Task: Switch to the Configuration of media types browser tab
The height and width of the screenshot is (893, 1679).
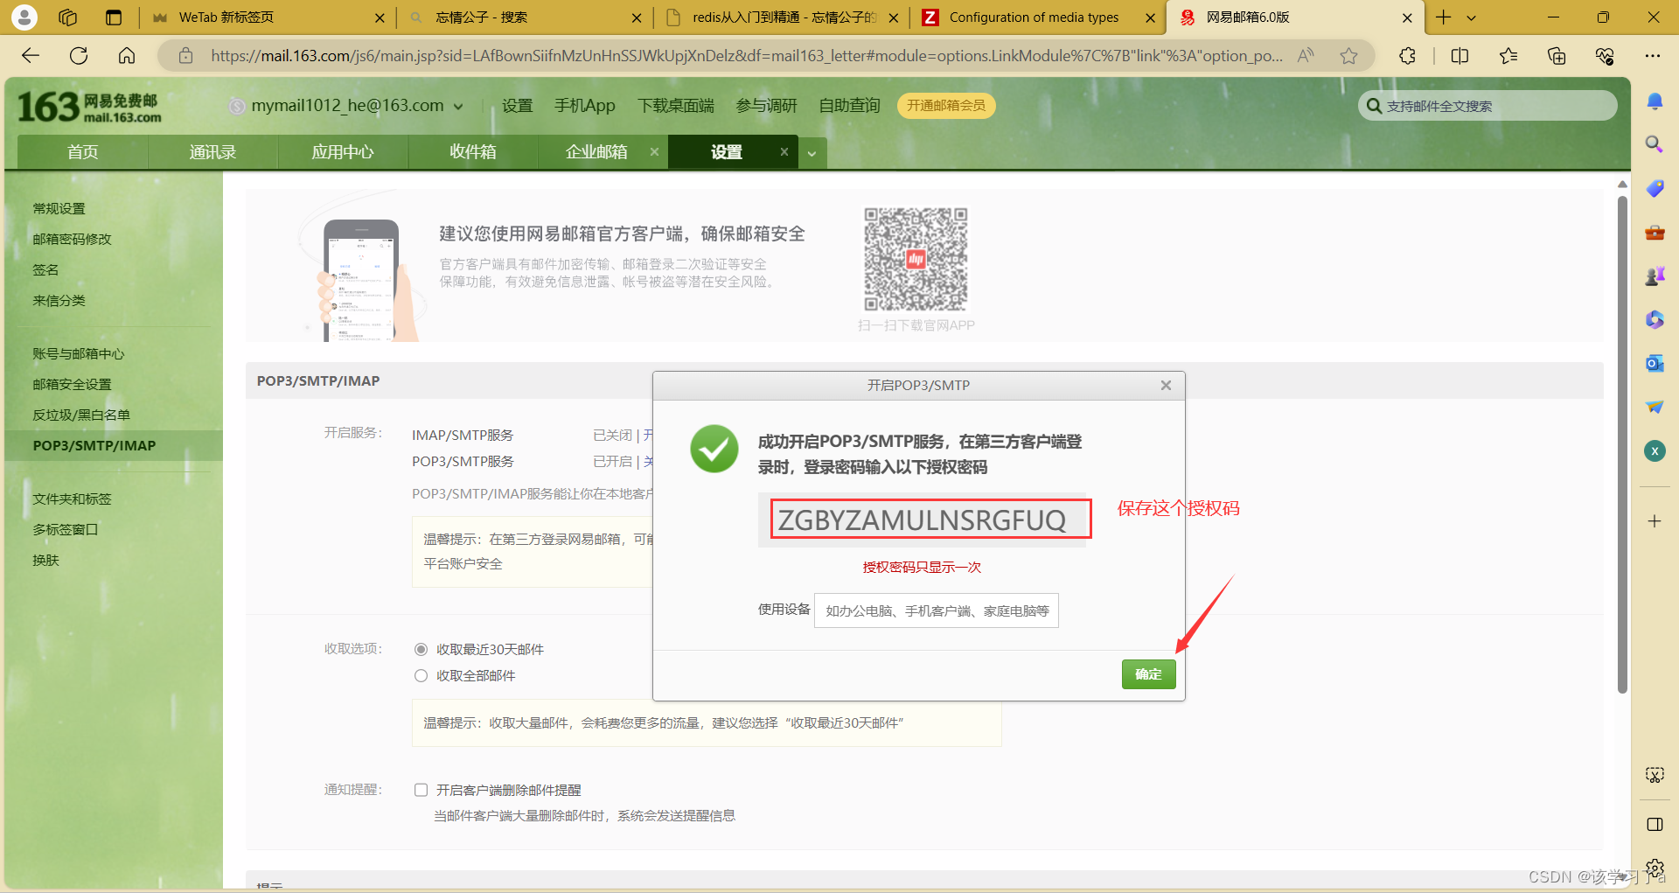Action: [1039, 17]
